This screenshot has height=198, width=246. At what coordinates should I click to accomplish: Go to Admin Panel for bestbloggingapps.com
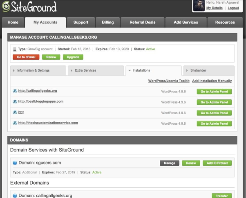214,102
